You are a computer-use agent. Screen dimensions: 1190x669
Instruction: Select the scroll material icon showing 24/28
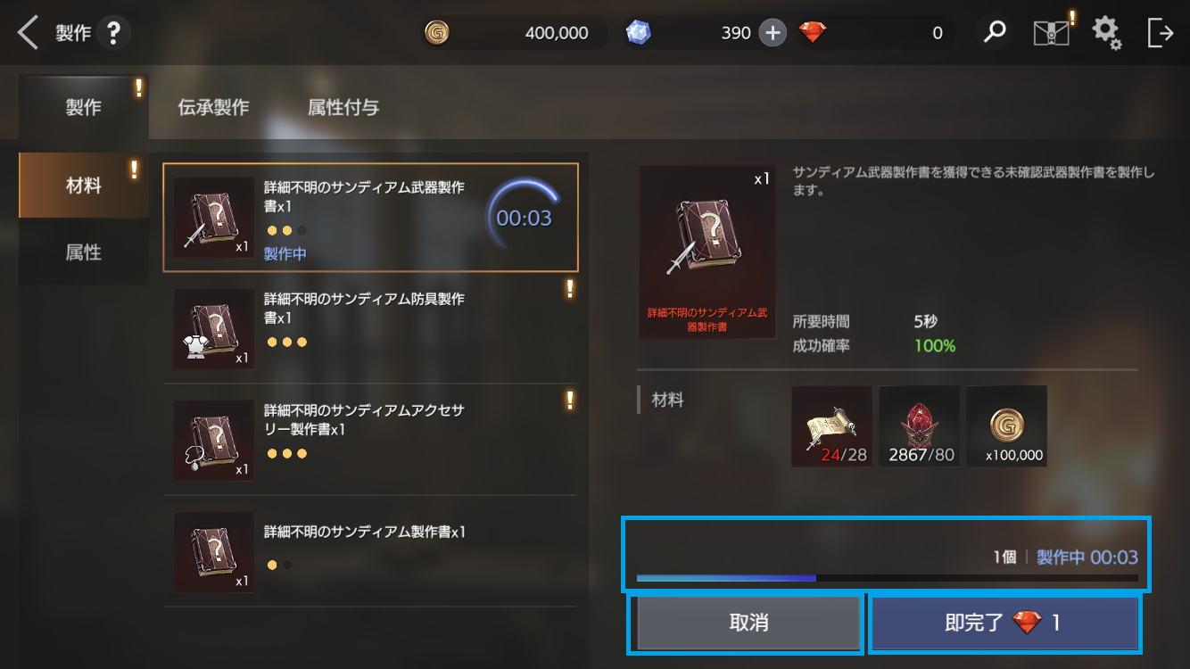point(831,426)
